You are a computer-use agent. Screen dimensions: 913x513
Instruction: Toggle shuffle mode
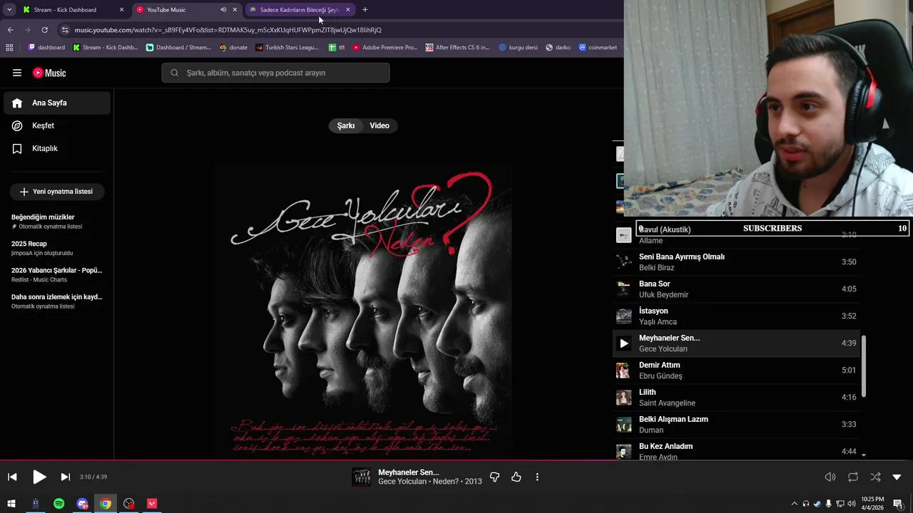(875, 477)
